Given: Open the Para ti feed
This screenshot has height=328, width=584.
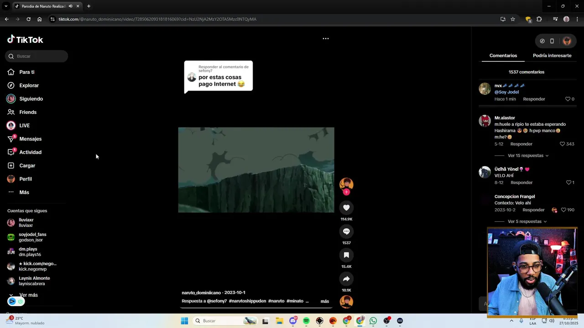Looking at the screenshot, I should tap(26, 72).
